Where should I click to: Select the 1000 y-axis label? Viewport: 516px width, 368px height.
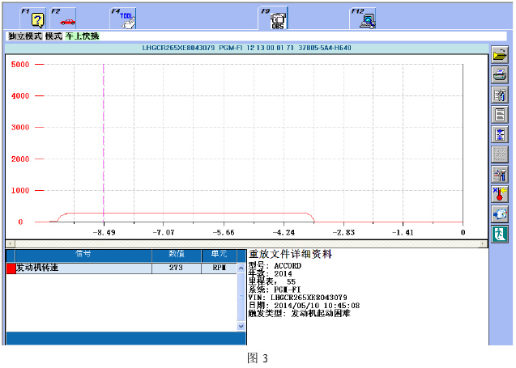(x=20, y=191)
